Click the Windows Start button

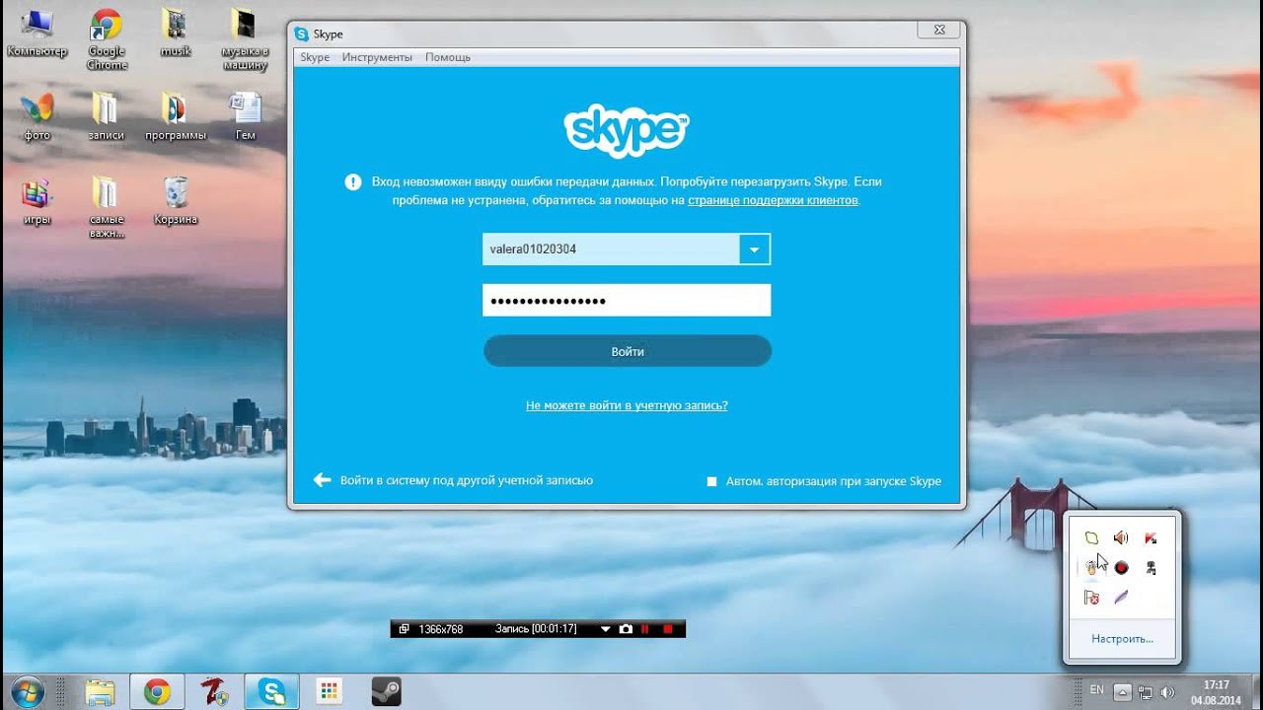28,692
